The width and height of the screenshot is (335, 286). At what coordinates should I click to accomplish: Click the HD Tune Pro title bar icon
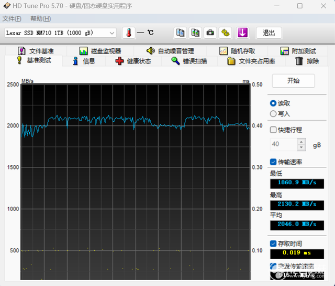[x=7, y=6]
